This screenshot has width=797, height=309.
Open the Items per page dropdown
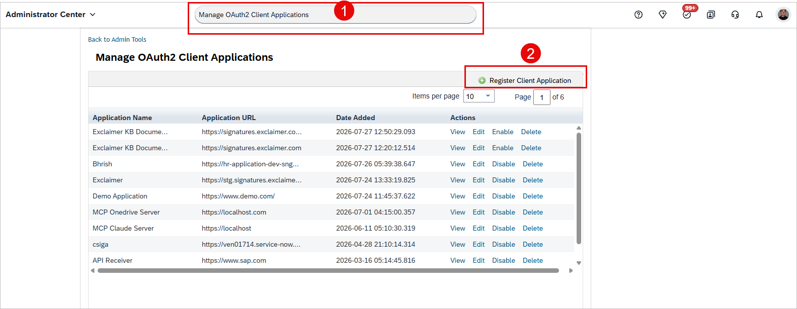[479, 96]
